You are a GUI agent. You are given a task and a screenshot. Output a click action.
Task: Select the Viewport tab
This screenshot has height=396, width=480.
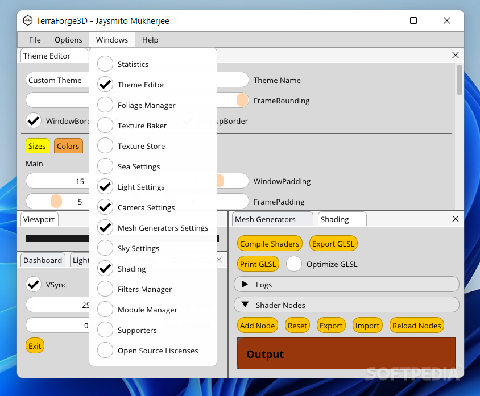(x=39, y=219)
